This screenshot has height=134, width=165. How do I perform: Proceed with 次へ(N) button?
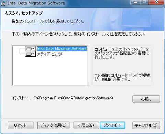point(112,125)
